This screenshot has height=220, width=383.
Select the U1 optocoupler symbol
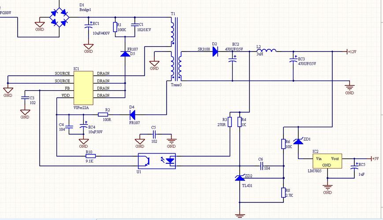[156, 160]
